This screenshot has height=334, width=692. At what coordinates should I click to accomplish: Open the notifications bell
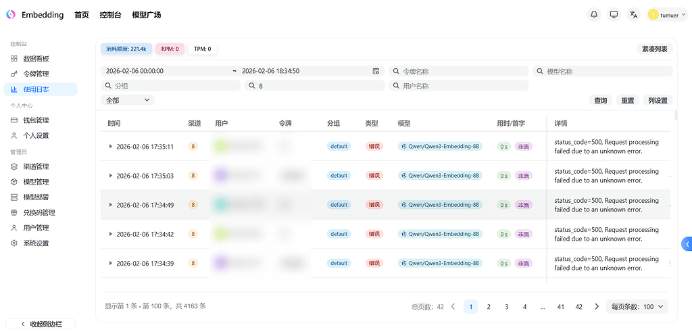(x=594, y=15)
